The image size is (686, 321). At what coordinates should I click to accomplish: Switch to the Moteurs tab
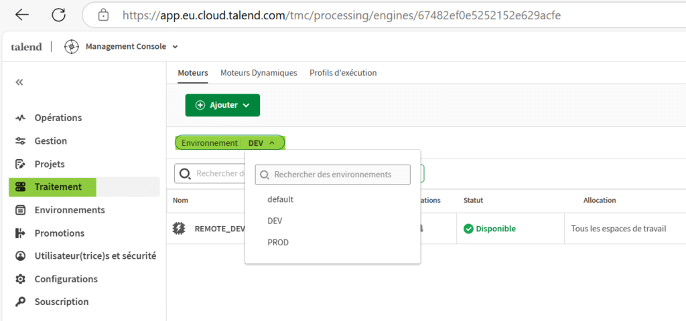tap(192, 73)
